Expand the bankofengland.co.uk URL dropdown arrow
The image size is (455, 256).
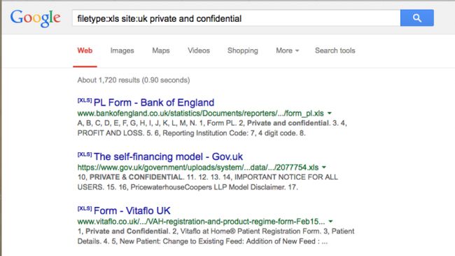click(x=330, y=113)
